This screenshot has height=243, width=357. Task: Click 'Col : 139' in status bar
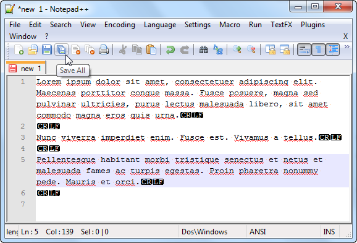(x=59, y=232)
